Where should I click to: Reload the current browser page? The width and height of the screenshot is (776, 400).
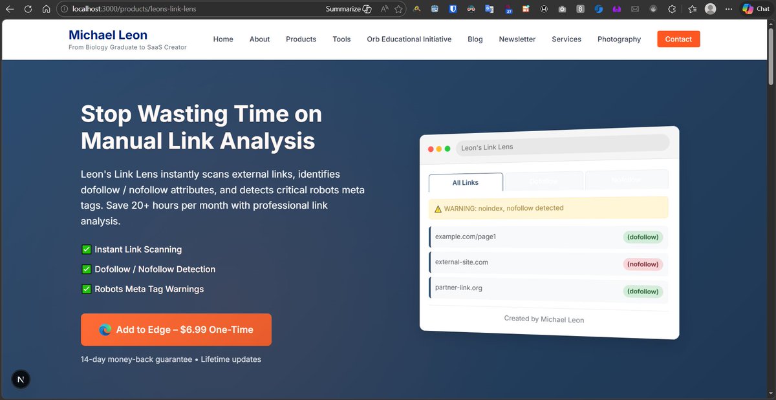(28, 9)
